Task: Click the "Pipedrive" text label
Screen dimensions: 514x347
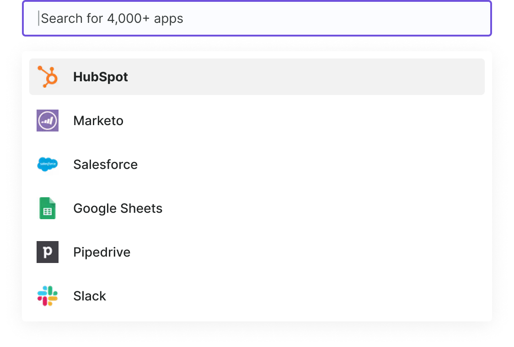Action: click(x=102, y=252)
